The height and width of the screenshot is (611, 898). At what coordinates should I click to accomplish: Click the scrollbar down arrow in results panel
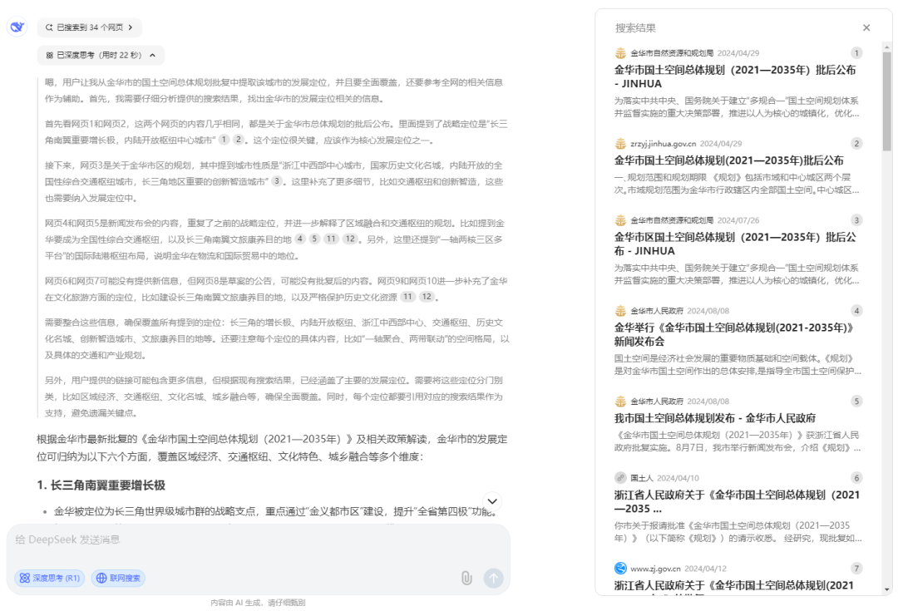(886, 590)
